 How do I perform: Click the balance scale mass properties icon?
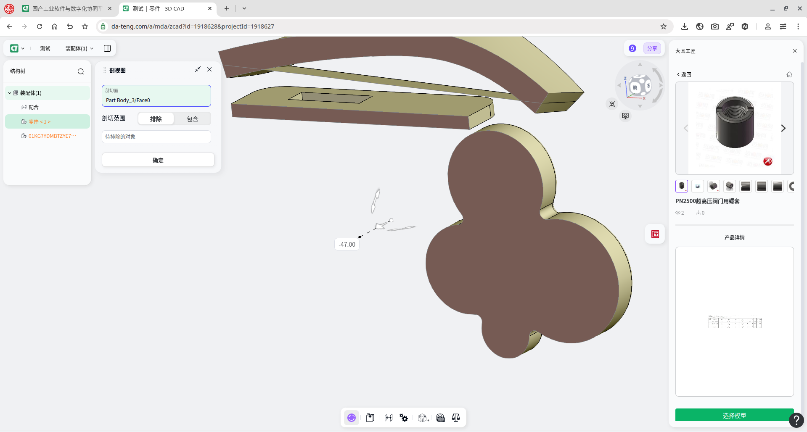(456, 418)
